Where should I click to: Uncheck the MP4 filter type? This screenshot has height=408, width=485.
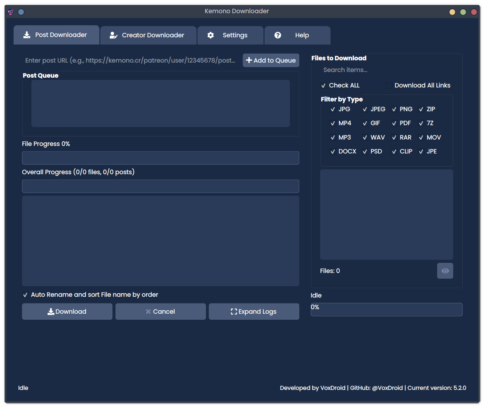click(333, 123)
